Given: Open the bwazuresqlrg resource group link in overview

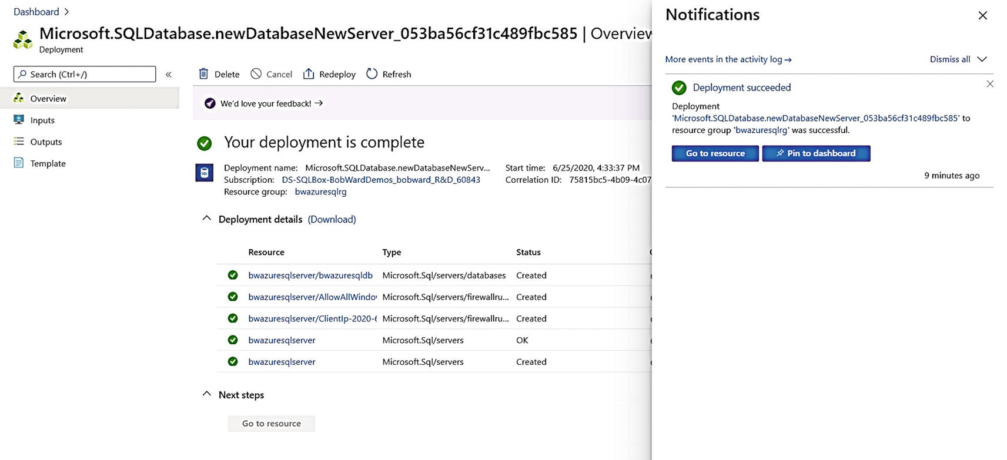Looking at the screenshot, I should (320, 192).
